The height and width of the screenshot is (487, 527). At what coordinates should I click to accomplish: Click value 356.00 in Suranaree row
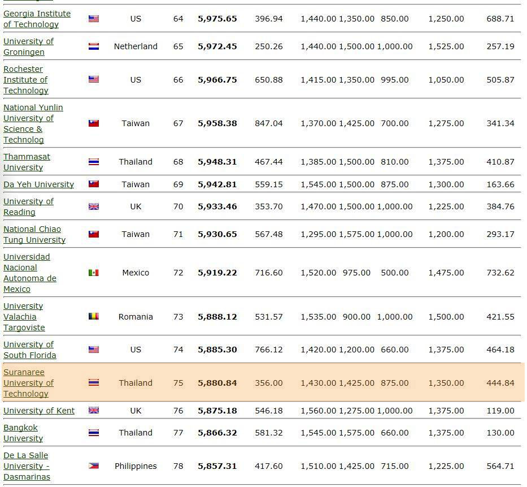point(269,383)
